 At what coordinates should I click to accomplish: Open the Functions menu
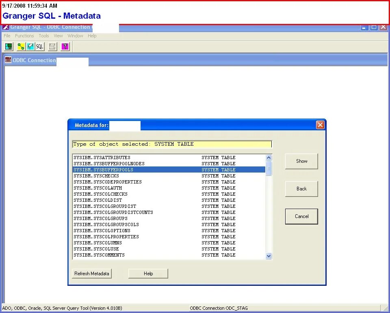24,36
